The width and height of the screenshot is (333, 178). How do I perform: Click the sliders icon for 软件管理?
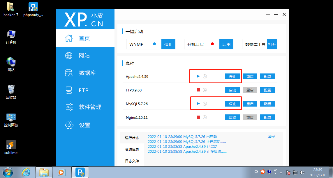click(x=69, y=107)
